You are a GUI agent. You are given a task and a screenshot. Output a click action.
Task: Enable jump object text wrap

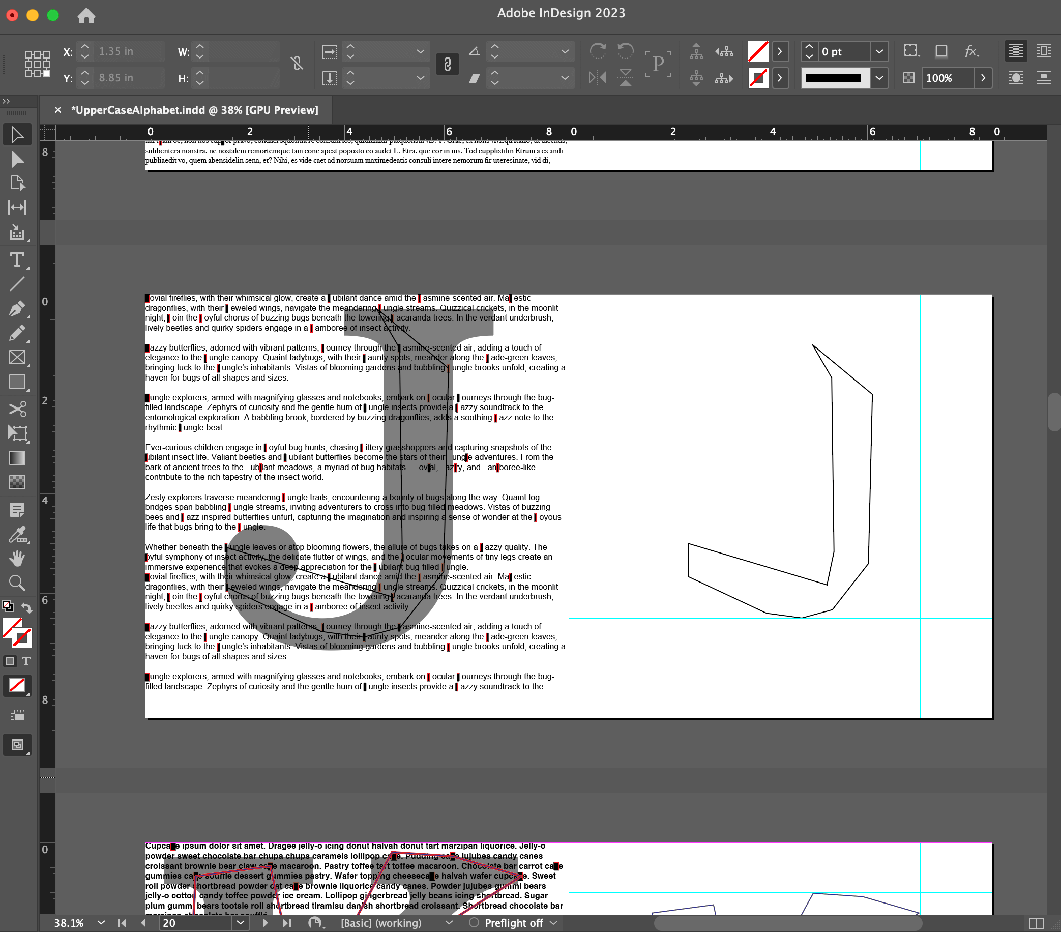pyautogui.click(x=1043, y=78)
